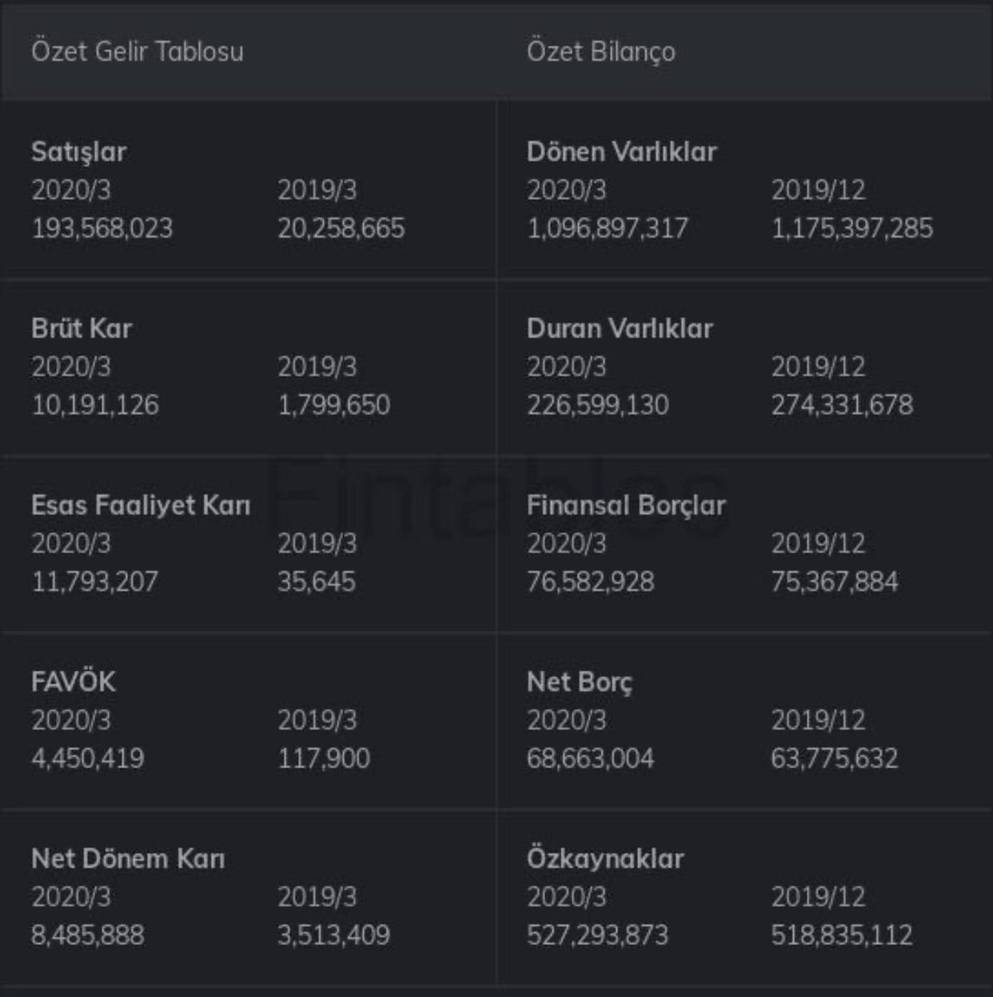The width and height of the screenshot is (993, 997).
Task: Click the Satışlar 2019/3 value 20,258,665
Action: [x=342, y=228]
